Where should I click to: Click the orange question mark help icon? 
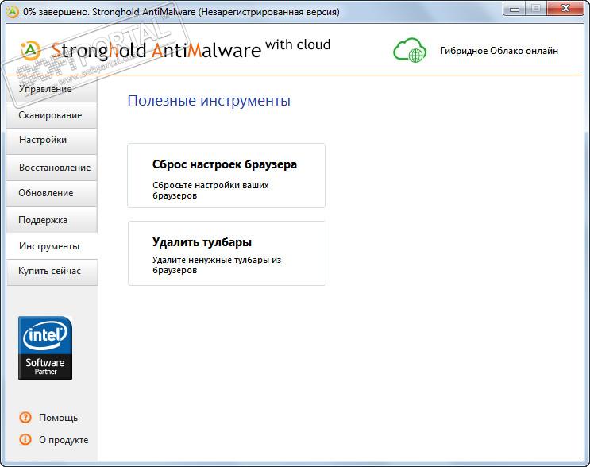pos(25,417)
